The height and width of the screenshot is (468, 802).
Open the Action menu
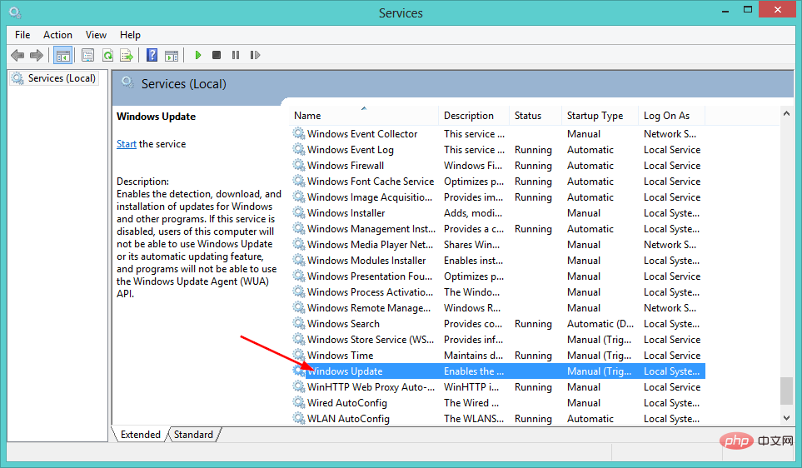coord(57,35)
